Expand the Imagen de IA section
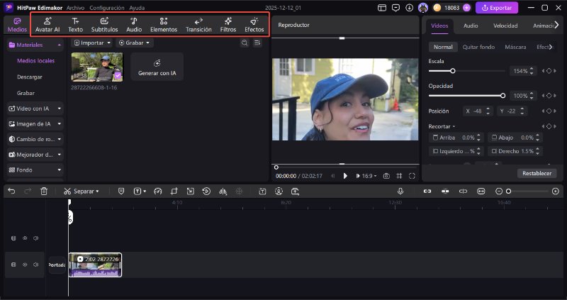 pos(59,124)
